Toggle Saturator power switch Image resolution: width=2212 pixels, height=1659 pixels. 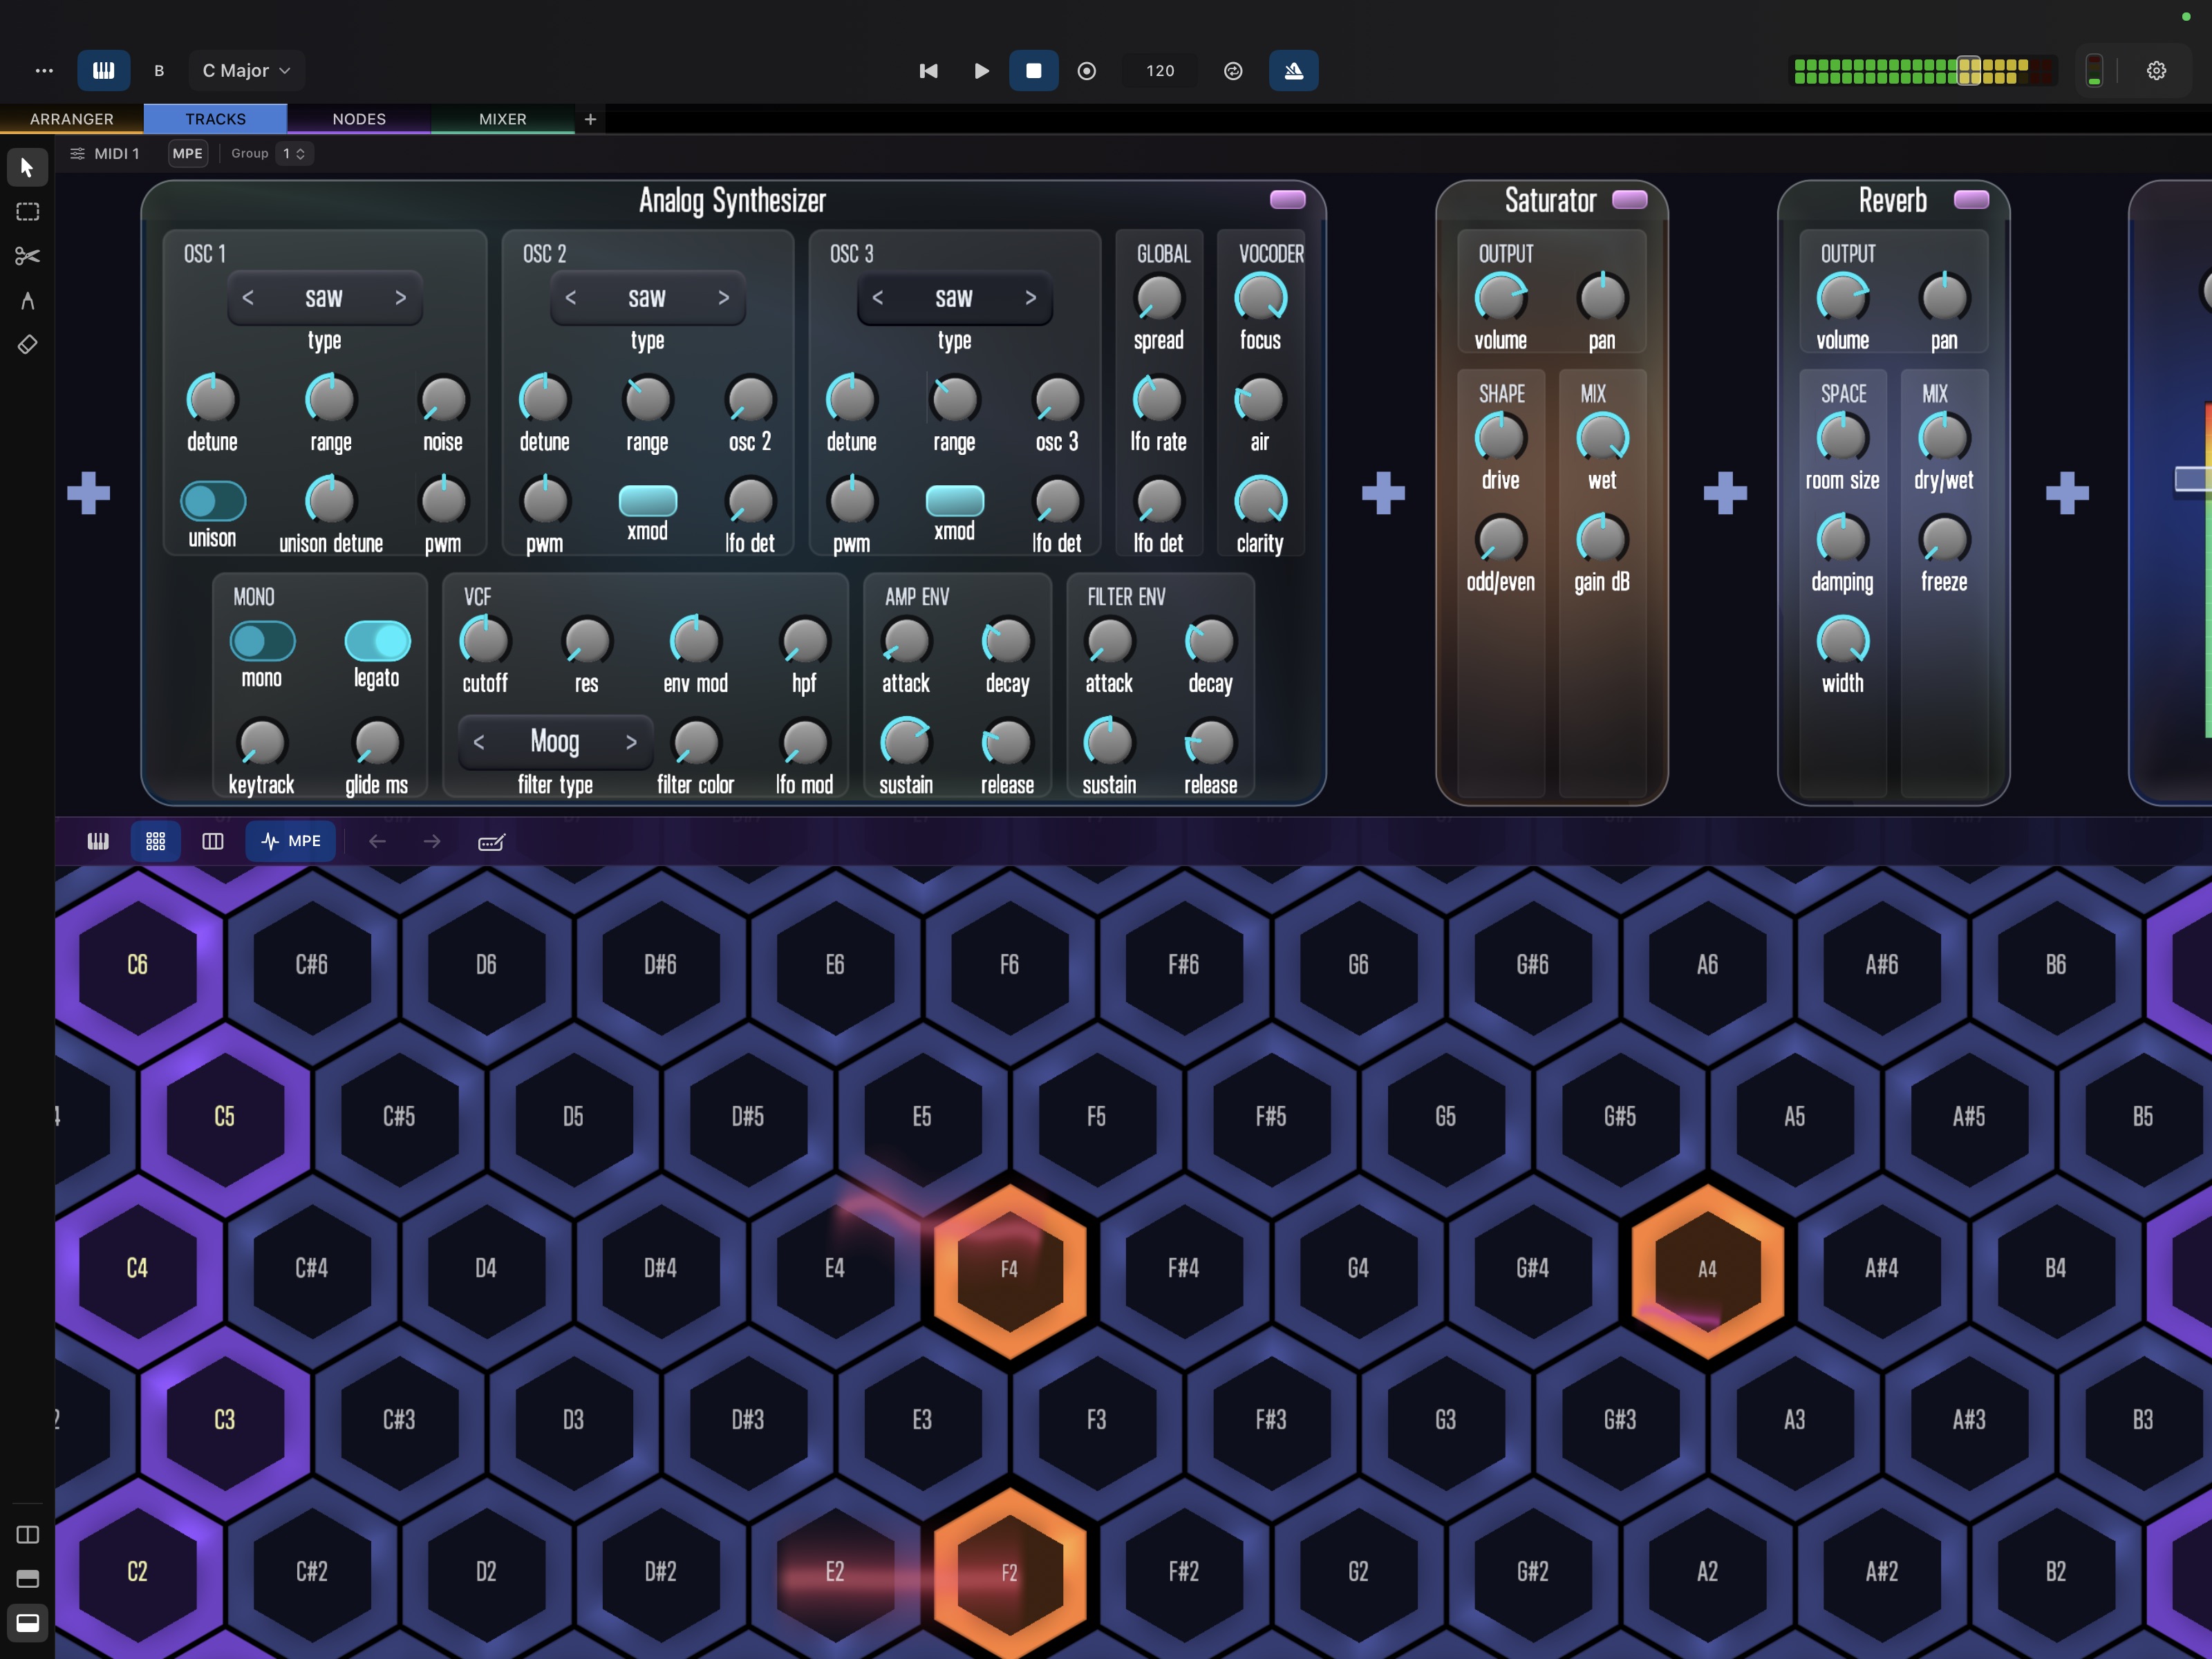point(1629,199)
